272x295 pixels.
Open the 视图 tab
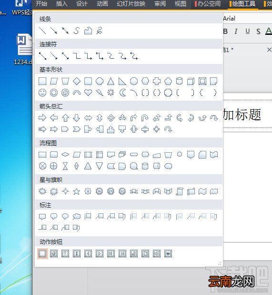coord(181,3)
